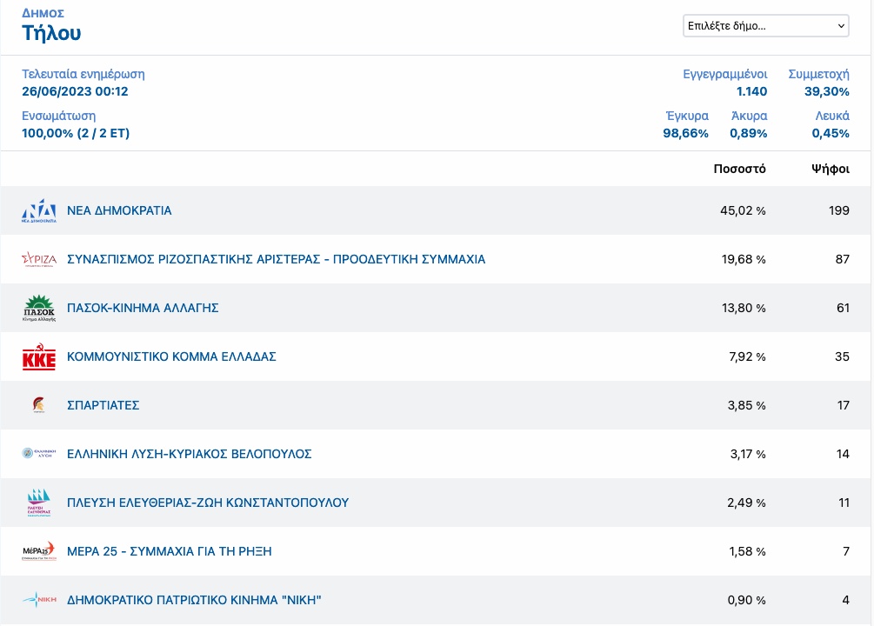This screenshot has height=626, width=874.
Task: Open ΜΕΡΑ 25 - ΣΥΜΜΑΧΙΑ ΓΙΑ ΤΗ ΡΗΞΗ link
Action: [x=170, y=551]
